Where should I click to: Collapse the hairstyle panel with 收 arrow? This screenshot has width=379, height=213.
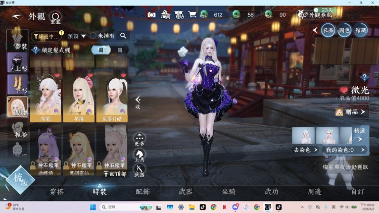[x=138, y=102]
